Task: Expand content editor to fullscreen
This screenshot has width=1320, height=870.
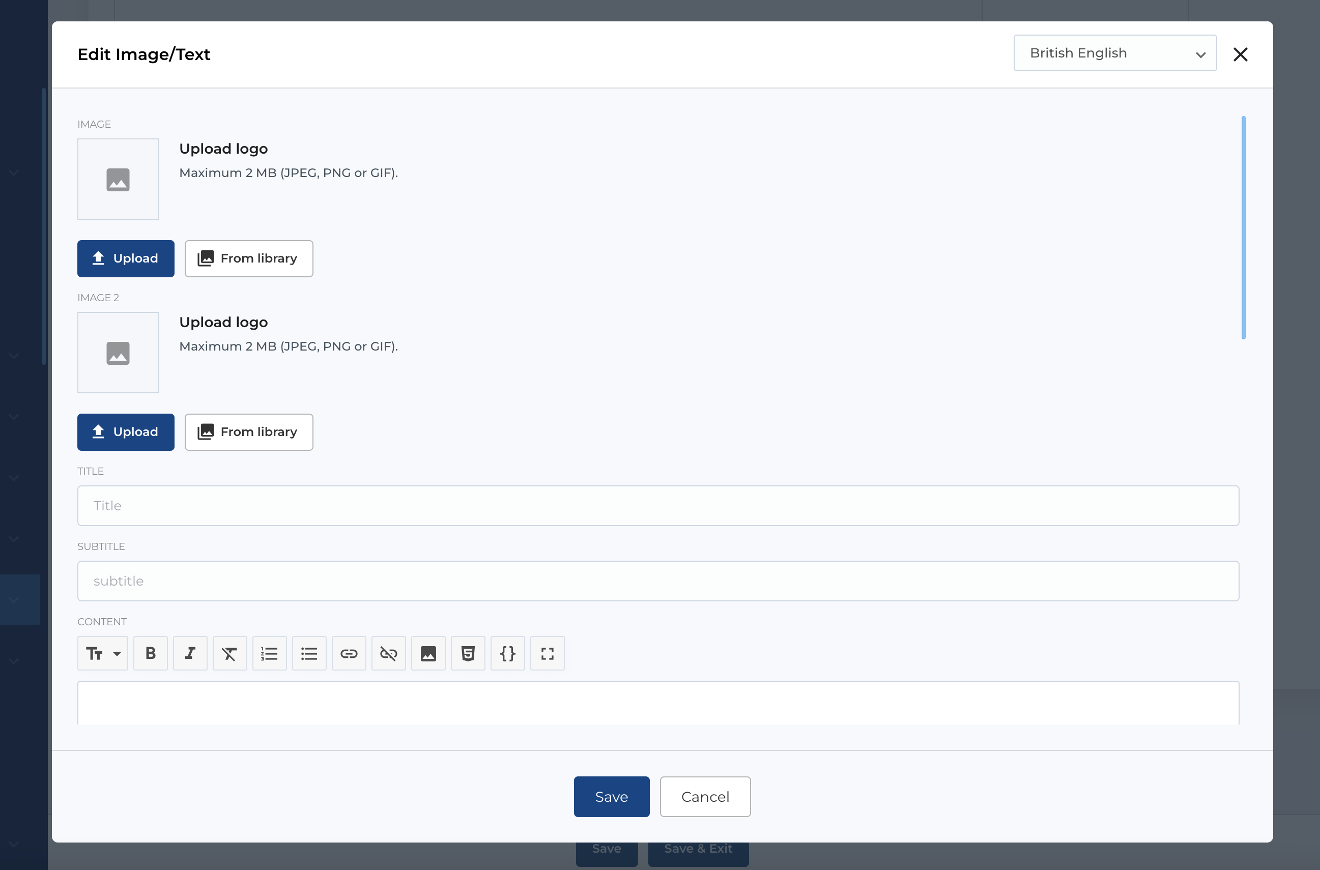Action: 547,653
